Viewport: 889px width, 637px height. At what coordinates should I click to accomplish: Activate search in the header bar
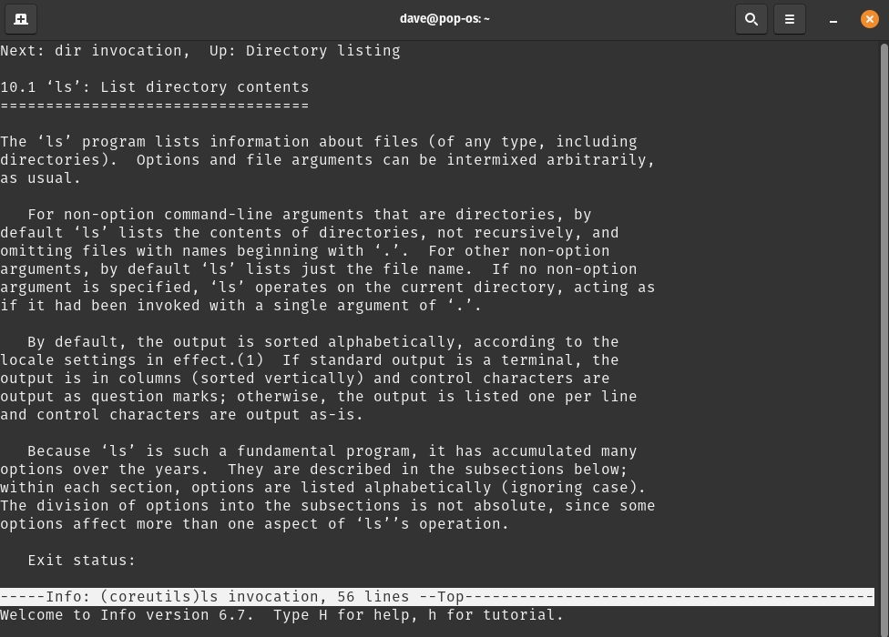tap(751, 18)
